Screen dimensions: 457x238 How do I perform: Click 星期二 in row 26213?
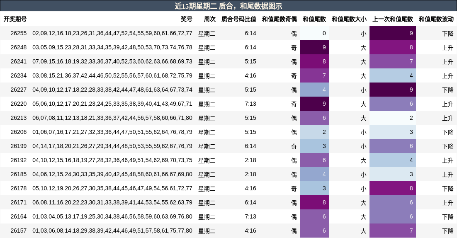tap(207, 118)
